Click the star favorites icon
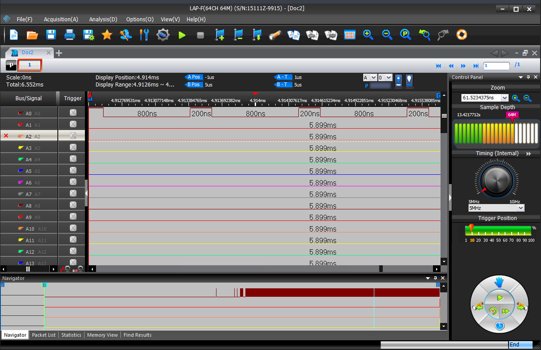 coord(107,35)
